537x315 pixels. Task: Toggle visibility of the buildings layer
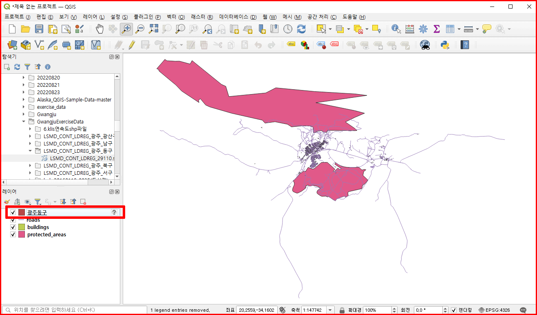tap(13, 227)
